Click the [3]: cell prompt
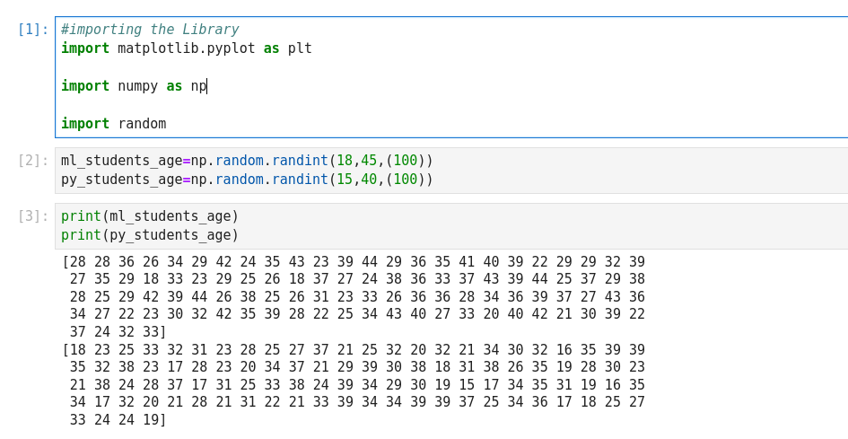 (x=33, y=216)
